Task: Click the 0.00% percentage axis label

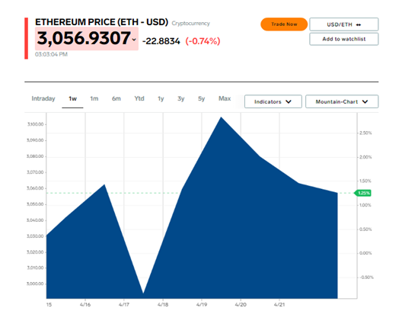Action: [365, 253]
